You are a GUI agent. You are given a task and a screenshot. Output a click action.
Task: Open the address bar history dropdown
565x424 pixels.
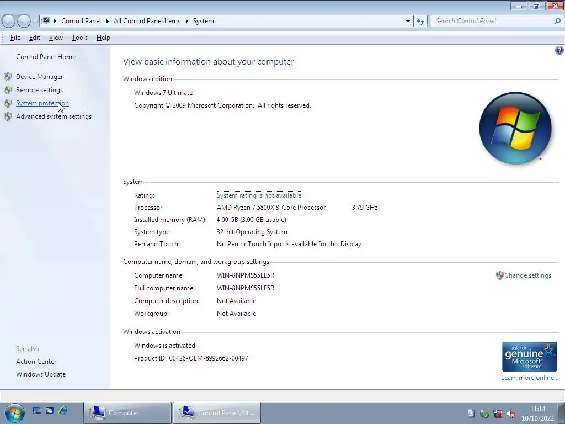(x=408, y=21)
